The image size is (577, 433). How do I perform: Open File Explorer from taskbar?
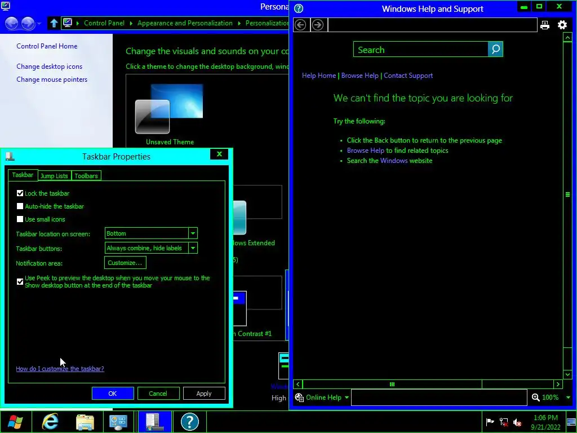click(85, 422)
